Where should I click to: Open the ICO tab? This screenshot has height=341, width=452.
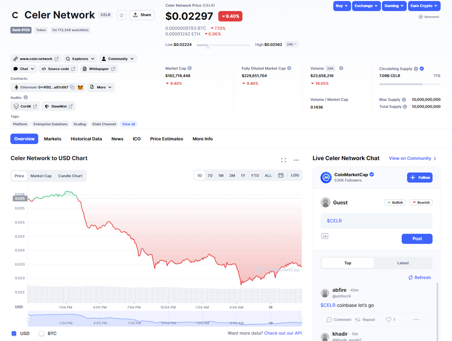[137, 139]
